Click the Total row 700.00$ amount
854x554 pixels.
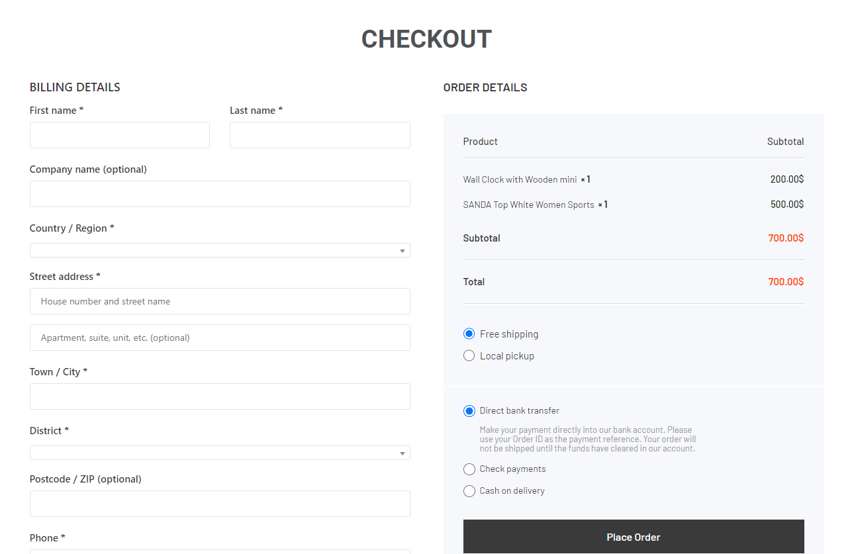786,282
